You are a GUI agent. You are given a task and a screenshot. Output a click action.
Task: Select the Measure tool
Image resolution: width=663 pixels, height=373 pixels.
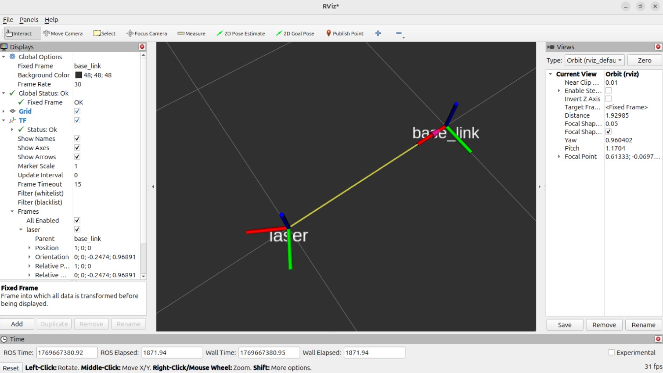pyautogui.click(x=191, y=33)
